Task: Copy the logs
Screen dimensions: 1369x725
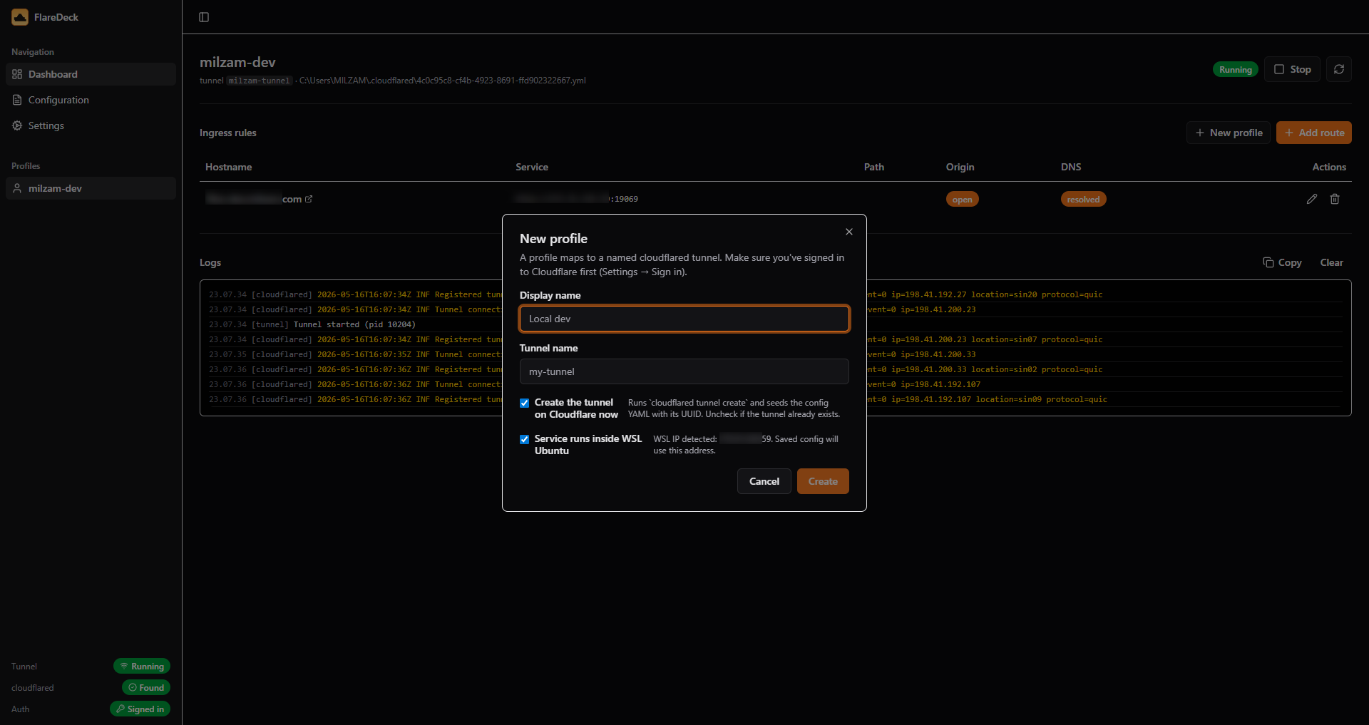Action: click(1282, 262)
